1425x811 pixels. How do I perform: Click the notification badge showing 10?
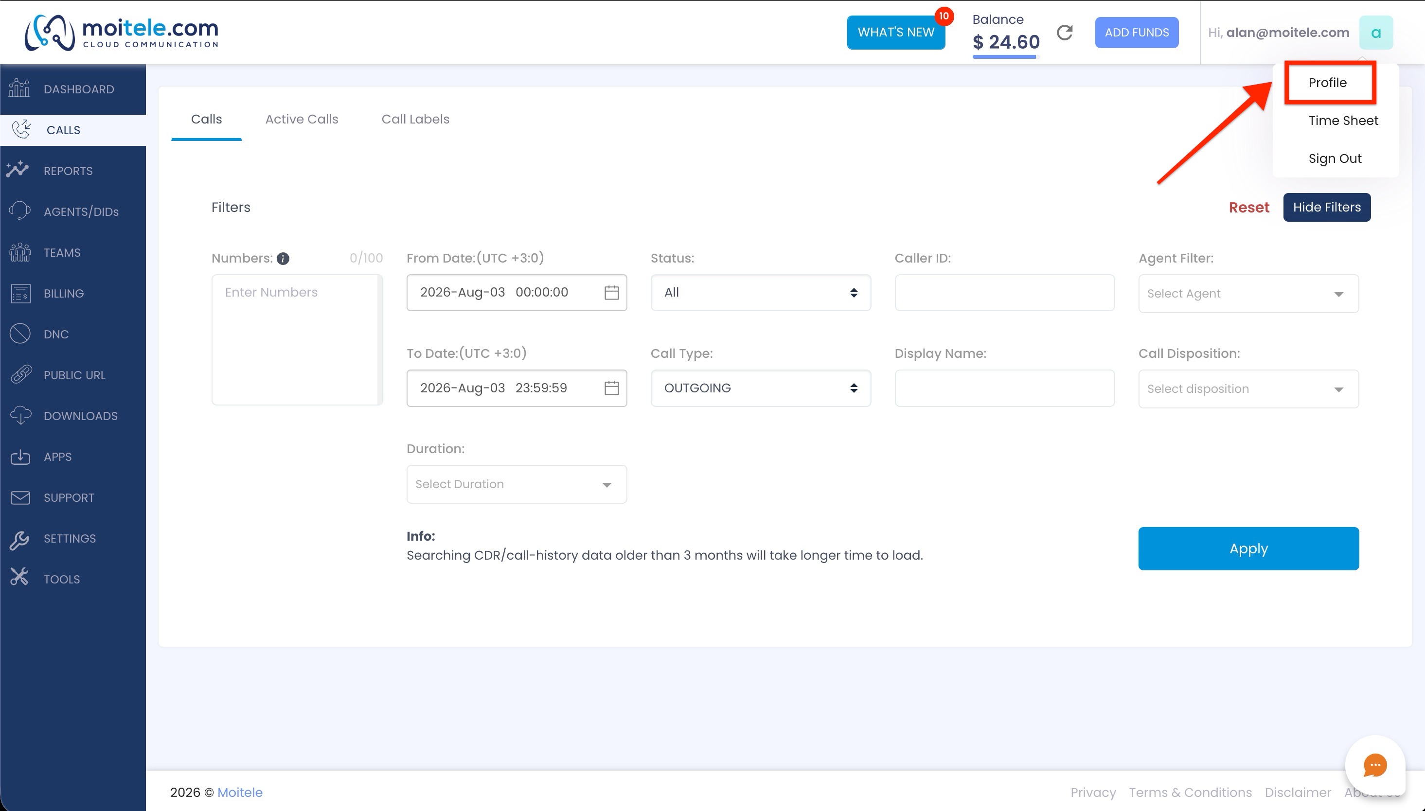(943, 16)
